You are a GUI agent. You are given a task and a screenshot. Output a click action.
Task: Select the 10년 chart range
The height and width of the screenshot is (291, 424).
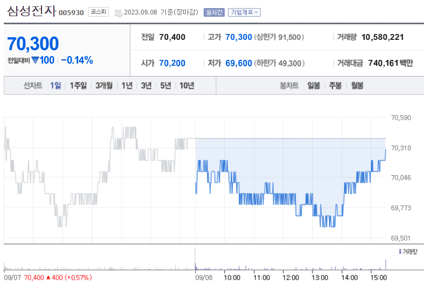point(187,86)
